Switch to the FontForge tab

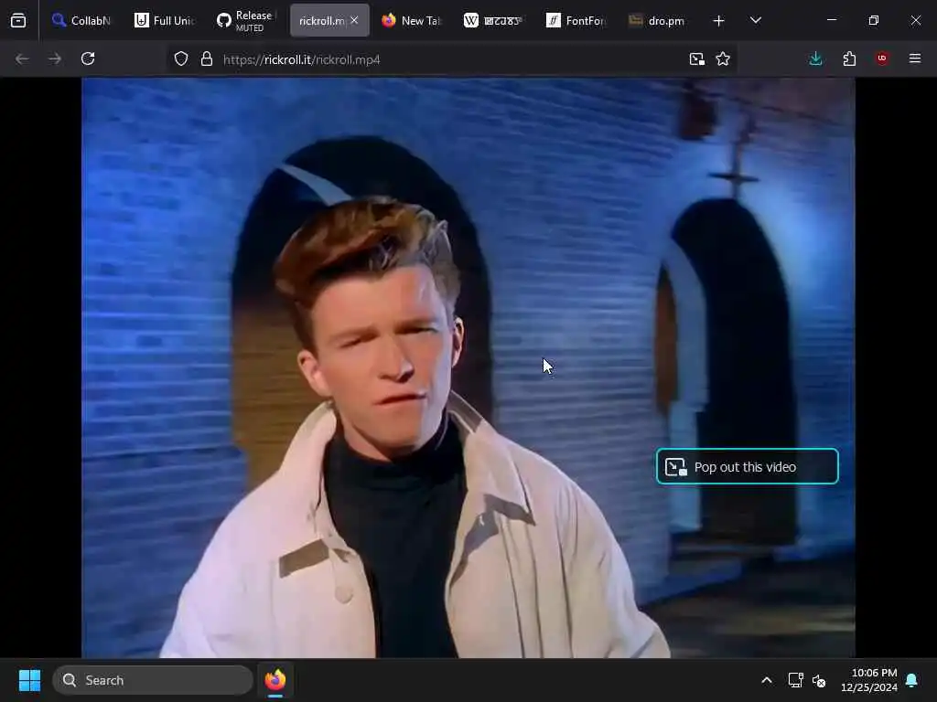pos(576,20)
